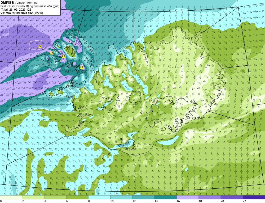265x203 pixels.
Task: Click the legend scale number 4
Action: [45, 201]
